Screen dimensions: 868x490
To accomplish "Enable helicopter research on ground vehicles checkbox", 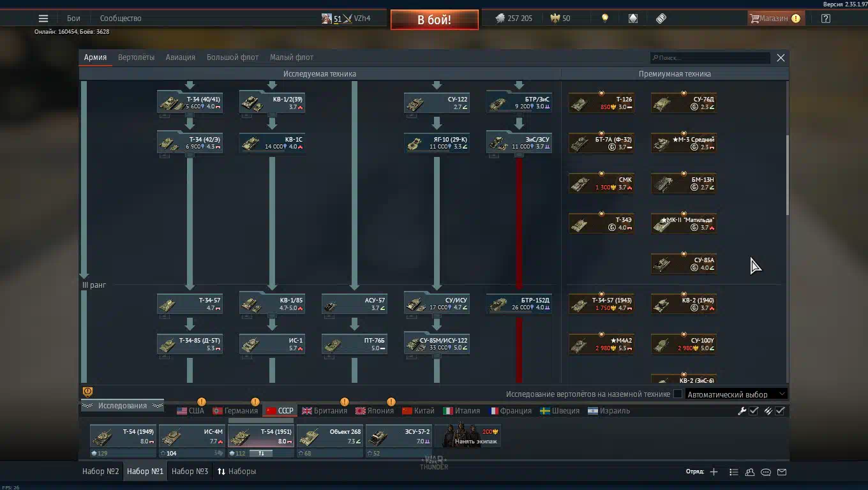I will pyautogui.click(x=678, y=394).
